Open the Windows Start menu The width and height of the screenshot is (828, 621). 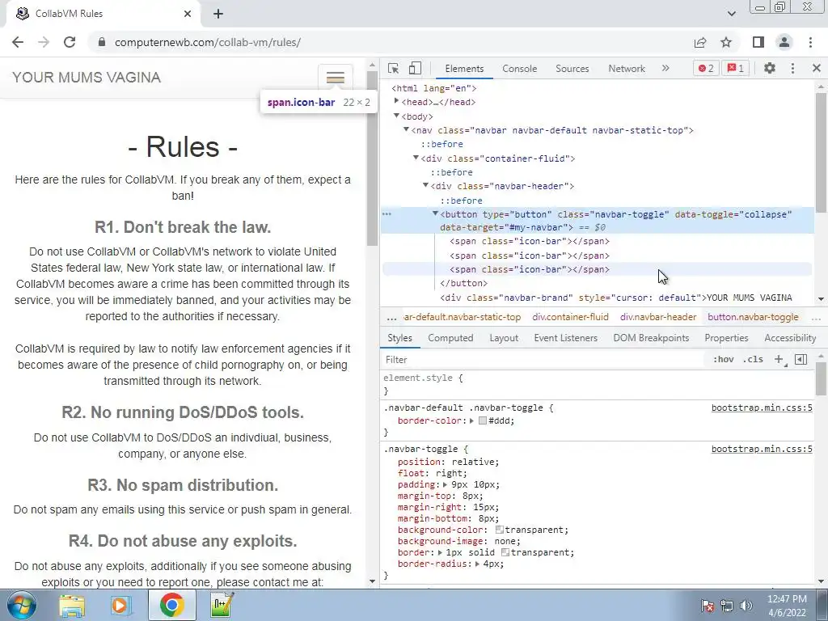point(22,606)
